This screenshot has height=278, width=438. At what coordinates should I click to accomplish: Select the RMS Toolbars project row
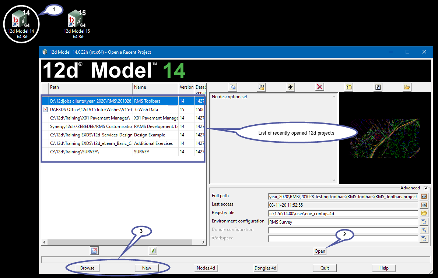[124, 101]
